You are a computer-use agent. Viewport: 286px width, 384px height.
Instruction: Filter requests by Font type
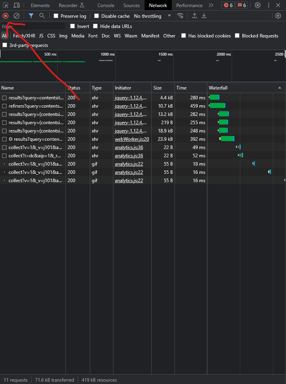pos(93,36)
